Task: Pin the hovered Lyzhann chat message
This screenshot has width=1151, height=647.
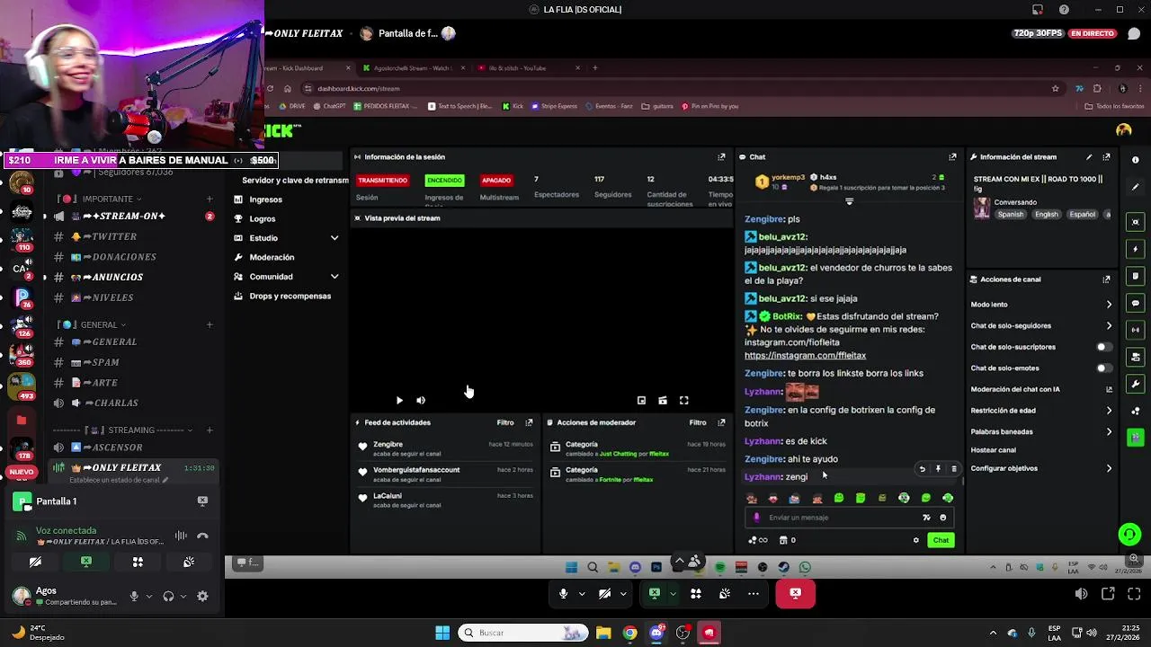Action: click(x=938, y=469)
